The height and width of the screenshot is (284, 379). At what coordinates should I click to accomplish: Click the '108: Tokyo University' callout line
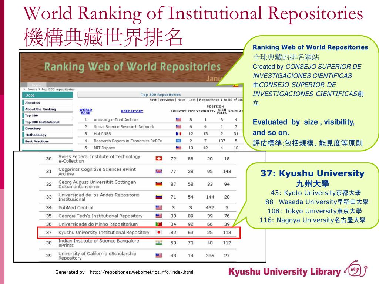315,211
